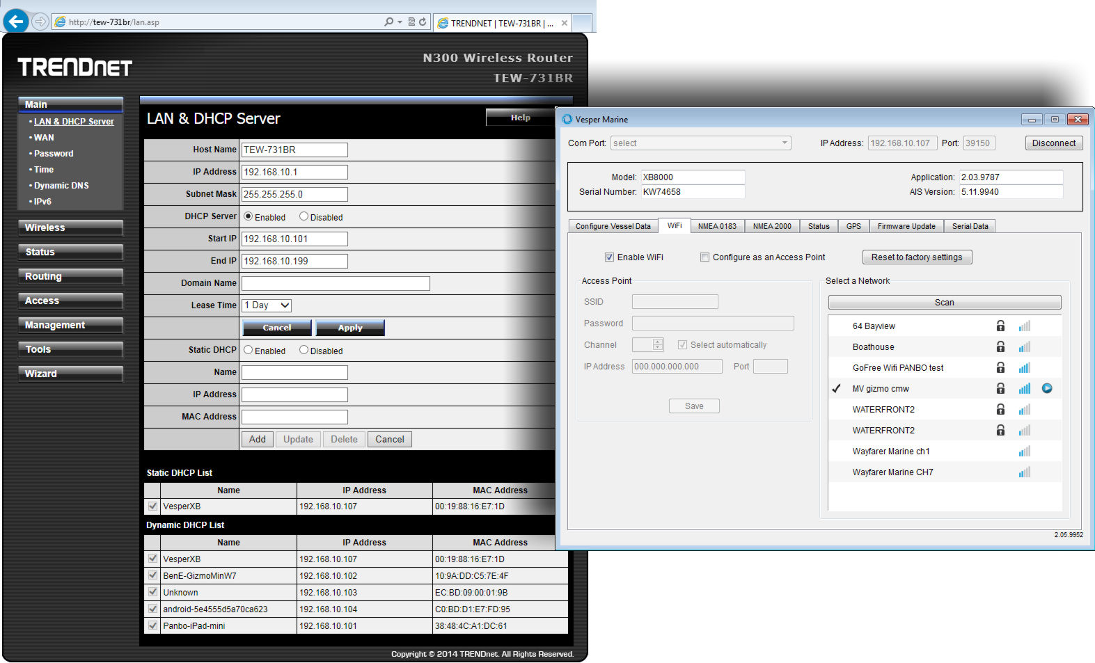Viewport: 1095px width, 663px height.
Task: Click the signal bars for Boathouse network
Action: coord(1024,346)
